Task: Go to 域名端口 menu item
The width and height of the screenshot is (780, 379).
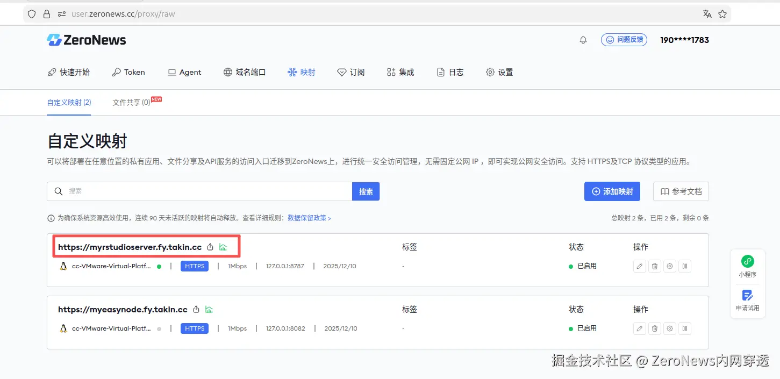Action: (245, 72)
